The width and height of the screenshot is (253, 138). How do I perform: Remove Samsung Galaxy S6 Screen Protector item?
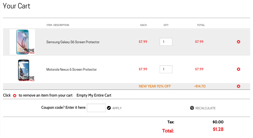(239, 42)
